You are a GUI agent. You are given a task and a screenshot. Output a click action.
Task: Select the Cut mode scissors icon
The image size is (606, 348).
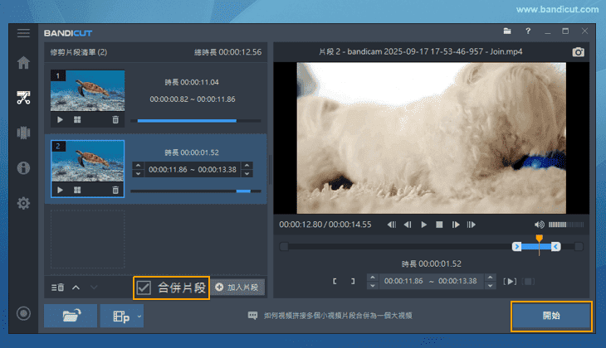pos(23,98)
